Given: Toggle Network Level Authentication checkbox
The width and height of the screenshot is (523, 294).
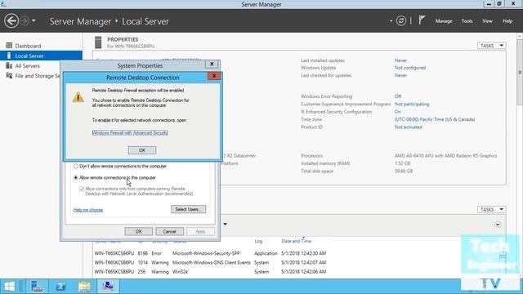Looking at the screenshot, I should click(82, 189).
